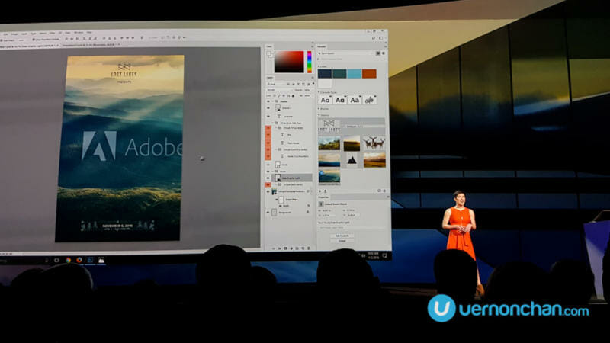Switch Libraries panel to list view icon
This screenshot has height=343, width=610.
click(384, 53)
